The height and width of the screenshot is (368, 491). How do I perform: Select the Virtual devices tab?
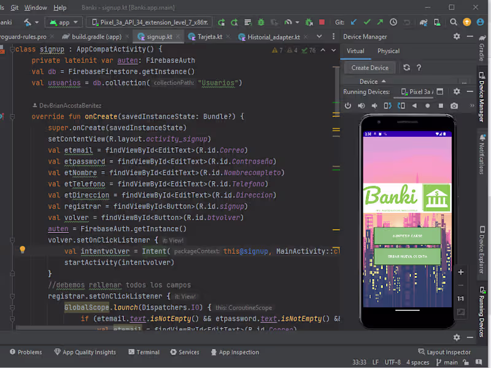tap(355, 51)
